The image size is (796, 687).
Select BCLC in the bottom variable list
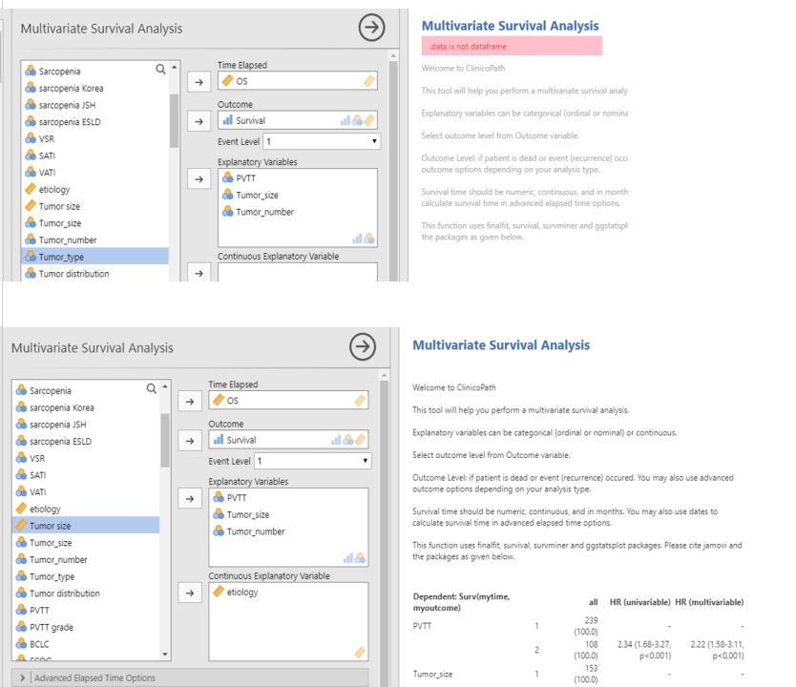point(86,644)
